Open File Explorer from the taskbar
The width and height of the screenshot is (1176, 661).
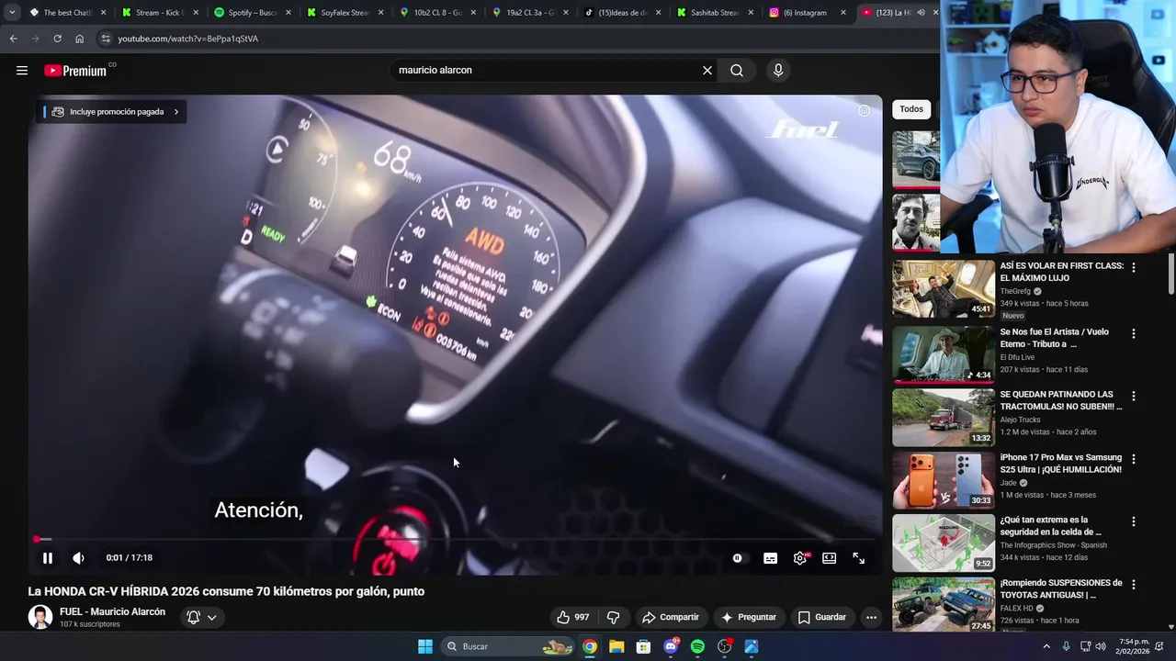(x=616, y=646)
